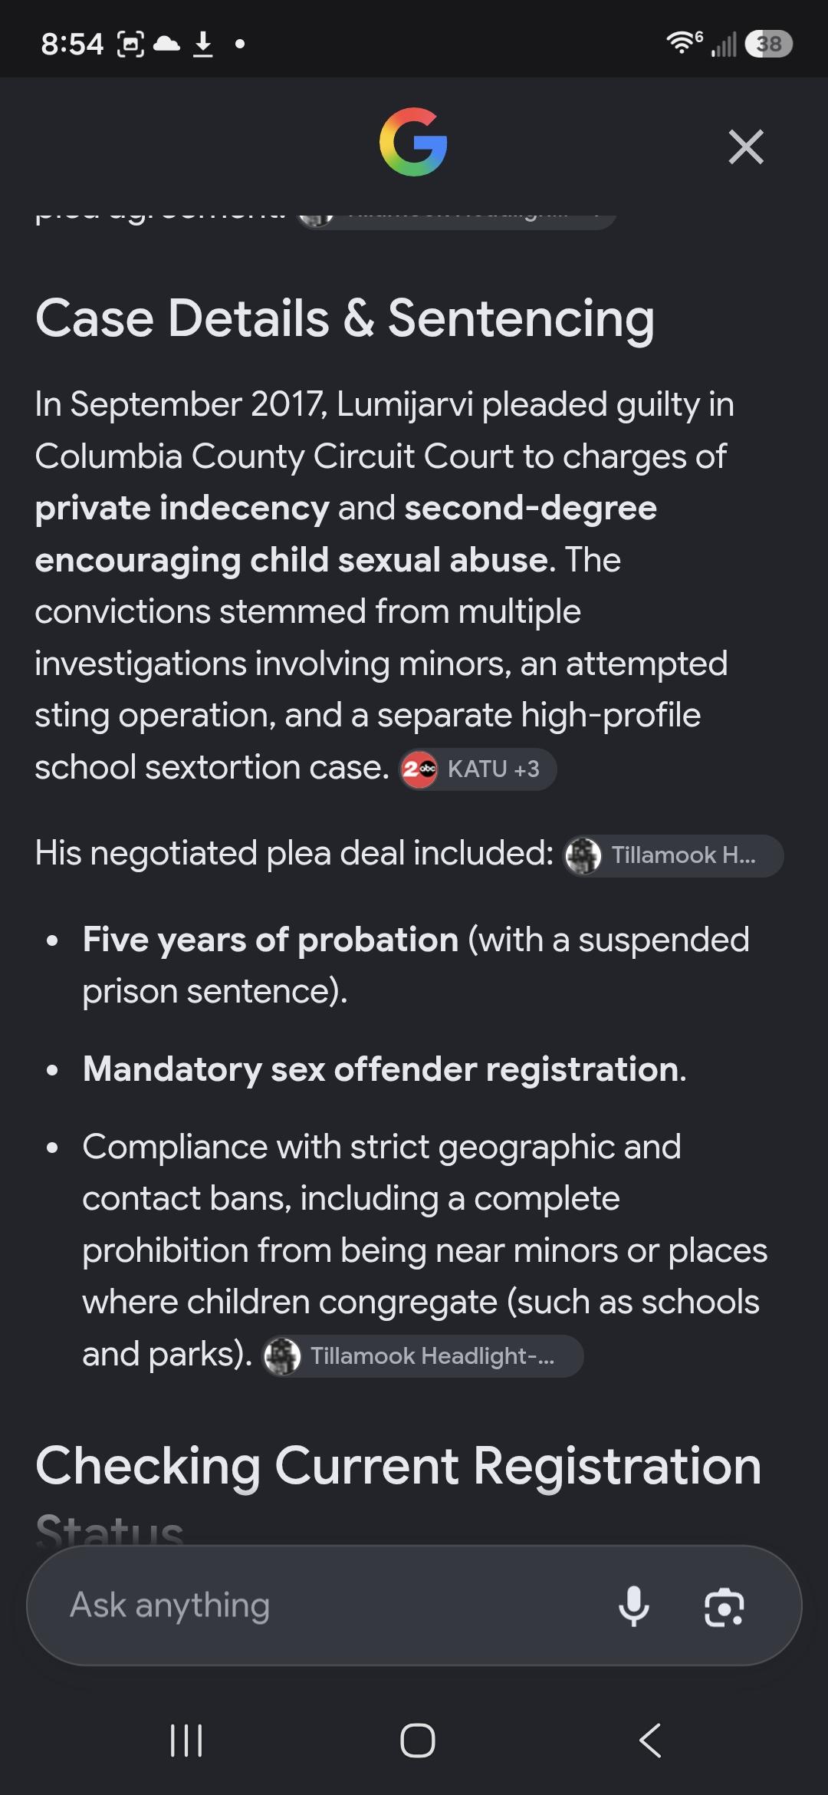Open Google Lens camera search

click(724, 1606)
